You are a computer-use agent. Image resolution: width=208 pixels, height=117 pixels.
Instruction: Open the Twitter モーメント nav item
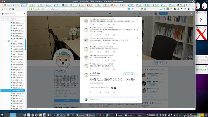68,13
